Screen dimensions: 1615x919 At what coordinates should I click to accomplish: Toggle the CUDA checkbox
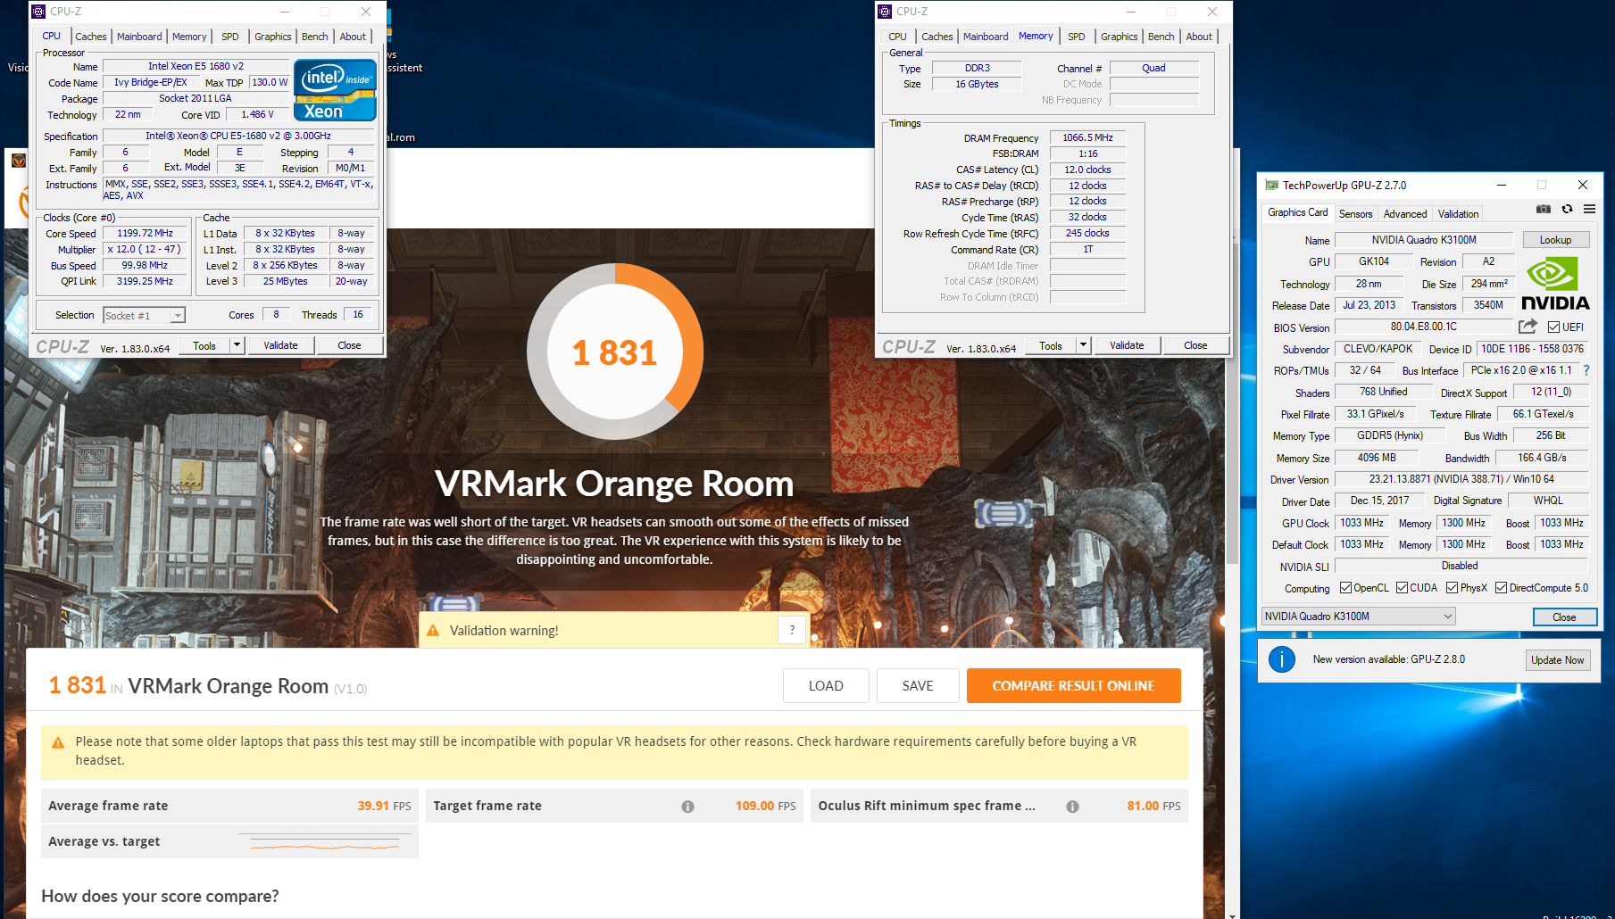pyautogui.click(x=1402, y=588)
